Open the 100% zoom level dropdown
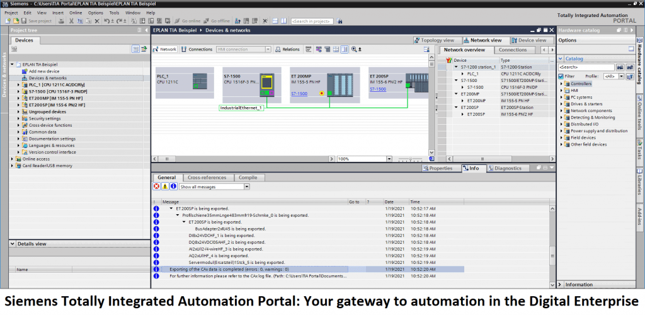Image resolution: width=645 pixels, height=315 pixels. (x=389, y=159)
